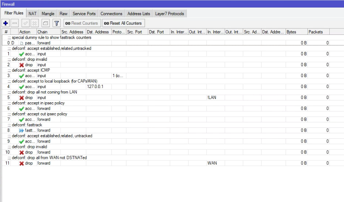Click the Dst. Port column header
Viewport: 344px width, 202px height.
tap(159, 32)
